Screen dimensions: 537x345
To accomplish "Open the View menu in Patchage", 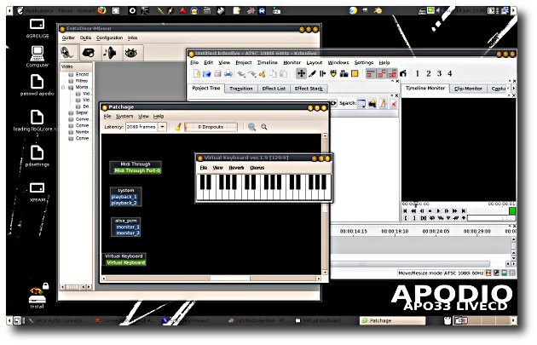I will click(143, 117).
